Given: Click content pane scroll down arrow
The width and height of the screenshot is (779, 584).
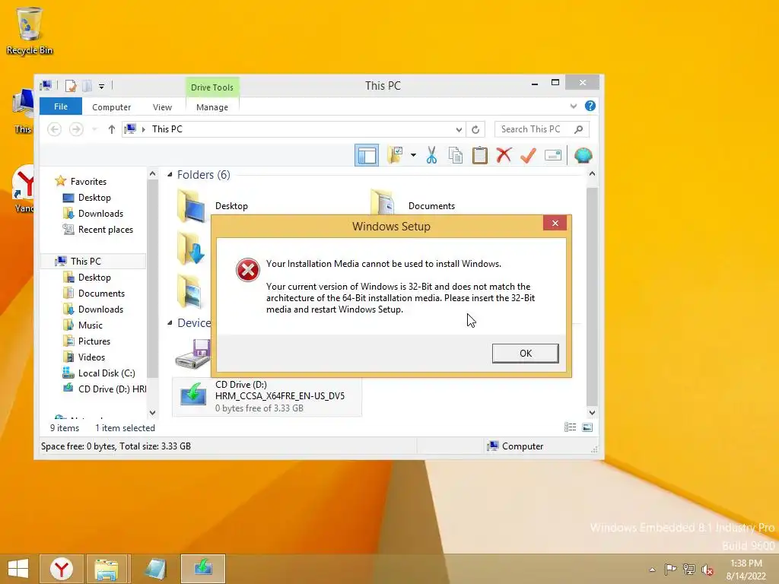Looking at the screenshot, I should tap(592, 413).
